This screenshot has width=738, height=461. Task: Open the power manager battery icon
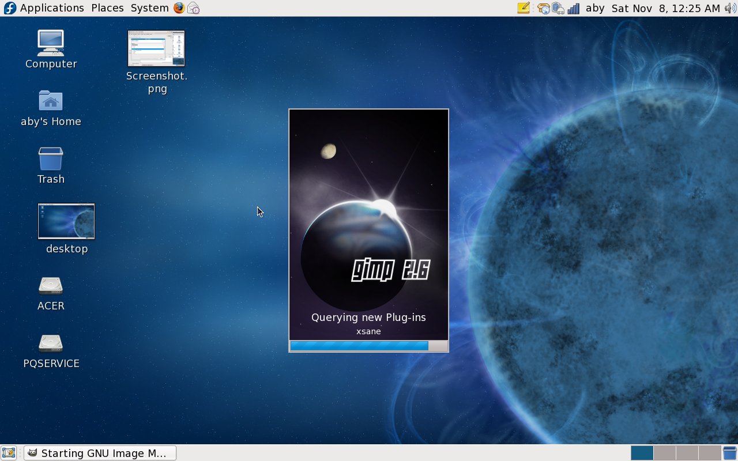[x=558, y=8]
